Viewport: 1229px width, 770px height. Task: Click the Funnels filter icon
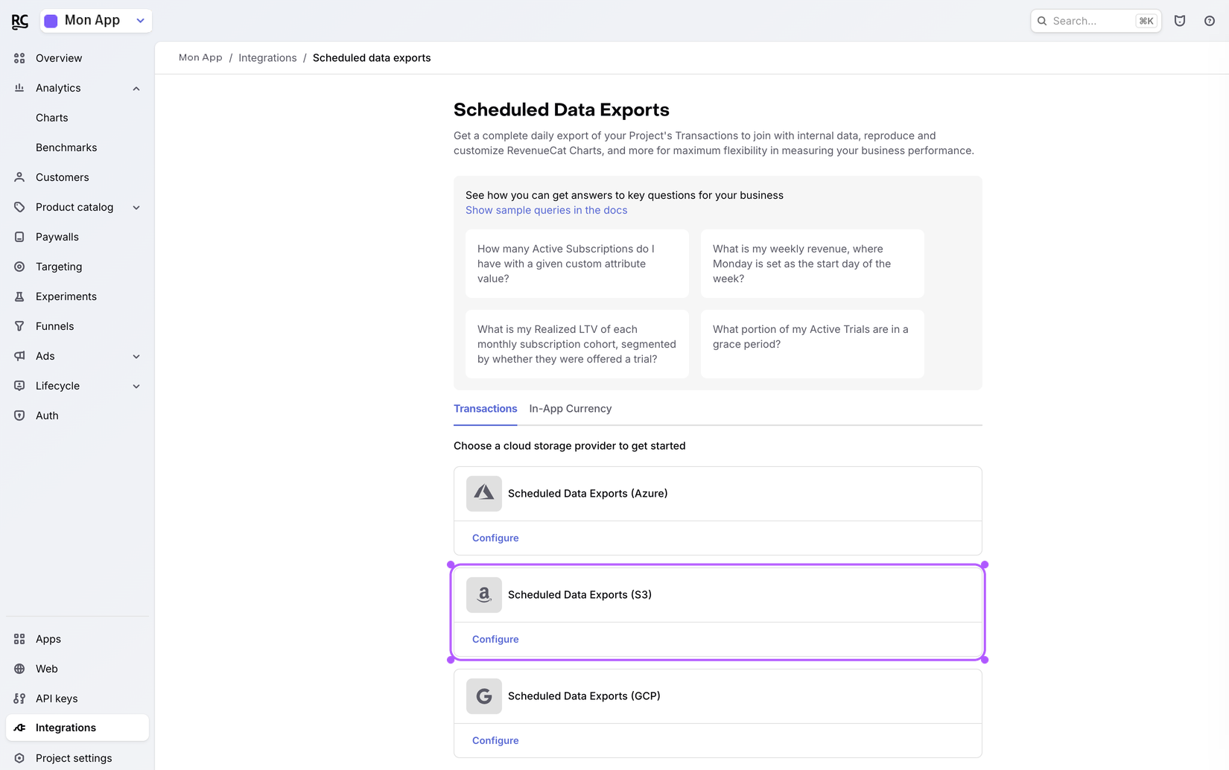(19, 326)
